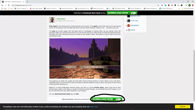This screenshot has width=195, height=110.
Task: Open the Grammarly extension icon
Action: (x=165, y=5)
